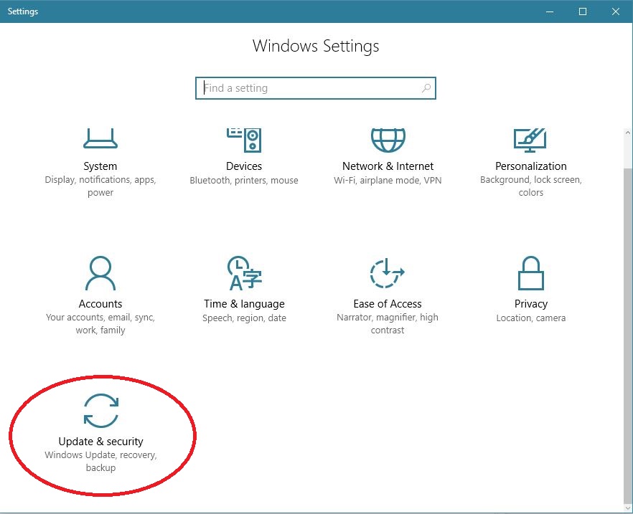Open the Personalization paintbrush icon

[x=530, y=140]
